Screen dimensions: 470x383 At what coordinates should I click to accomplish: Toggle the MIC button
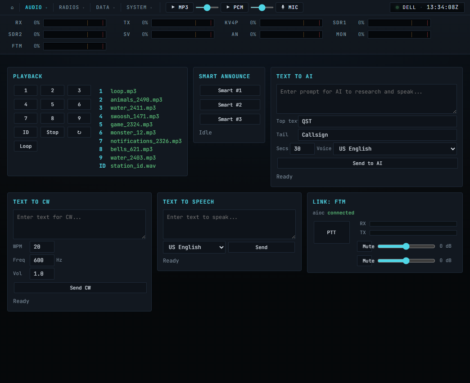289,7
